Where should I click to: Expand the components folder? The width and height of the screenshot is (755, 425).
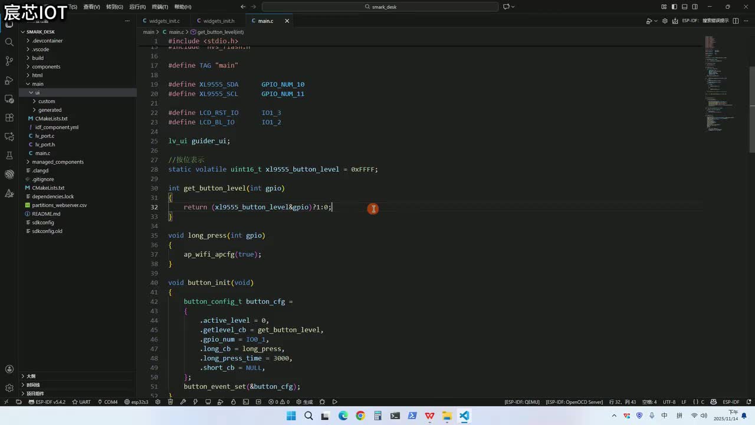coord(78,67)
